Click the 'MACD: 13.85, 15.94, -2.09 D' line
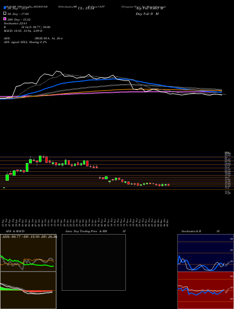The image size is (234, 309). click(23, 31)
